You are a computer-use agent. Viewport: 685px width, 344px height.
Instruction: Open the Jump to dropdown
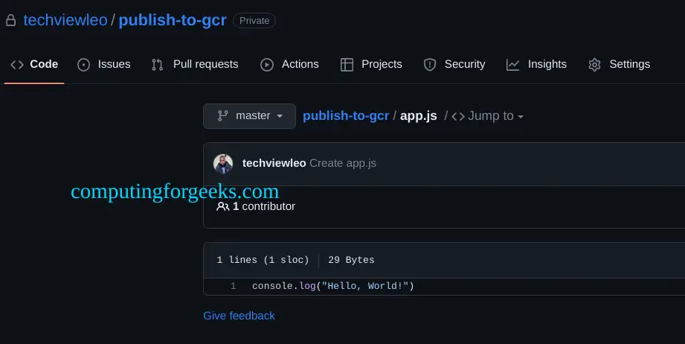click(x=488, y=116)
